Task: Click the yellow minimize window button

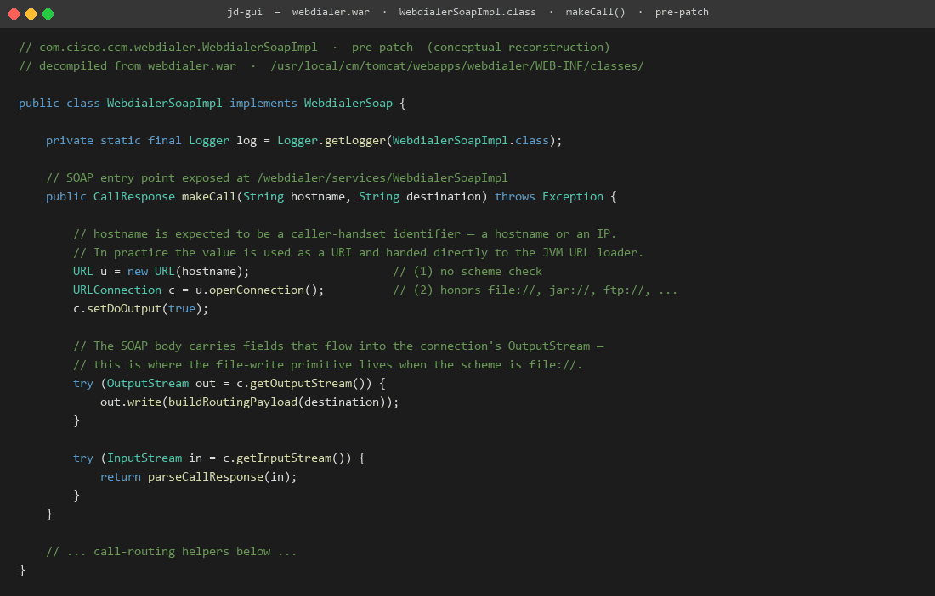Action: 31,14
